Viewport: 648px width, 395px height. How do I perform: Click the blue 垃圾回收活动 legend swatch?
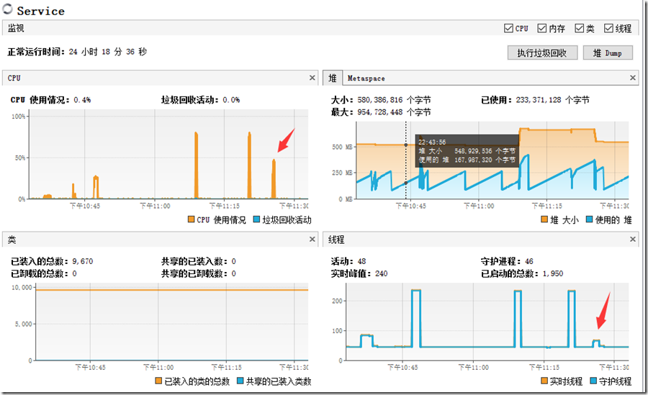256,219
